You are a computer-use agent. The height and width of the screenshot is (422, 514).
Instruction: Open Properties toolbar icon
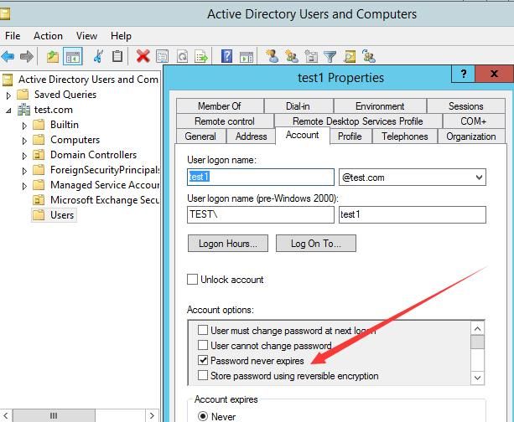tap(163, 56)
